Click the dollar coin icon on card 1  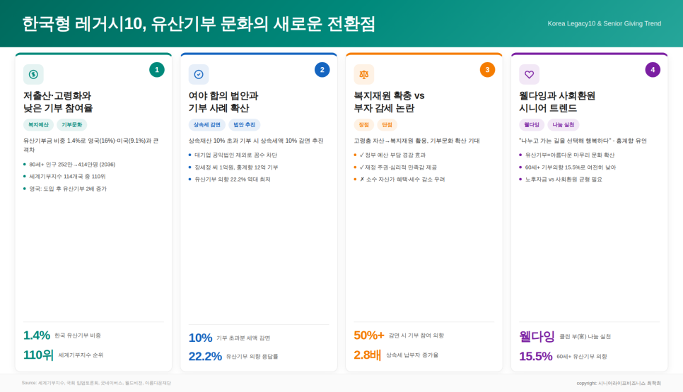point(33,74)
